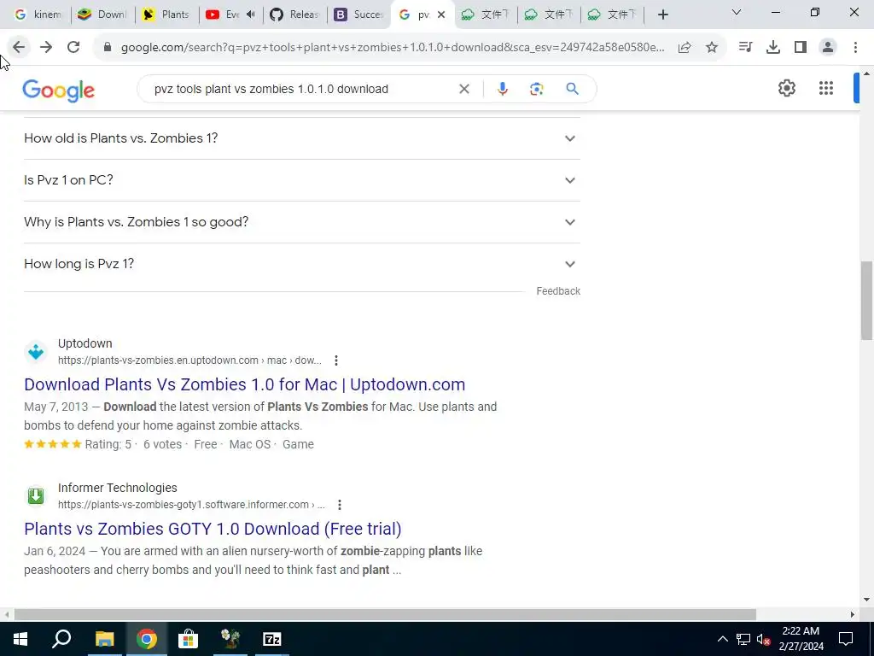Click the address bar URL

(393, 48)
